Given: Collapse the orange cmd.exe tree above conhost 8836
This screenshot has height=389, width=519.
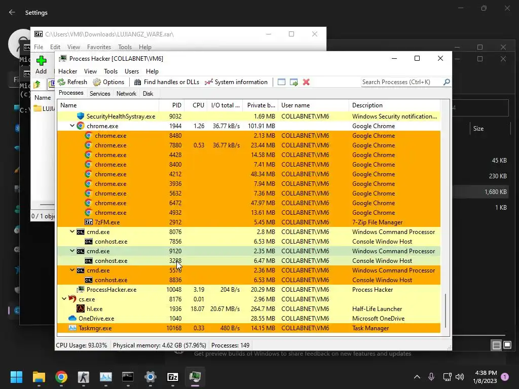Looking at the screenshot, I should 72,270.
